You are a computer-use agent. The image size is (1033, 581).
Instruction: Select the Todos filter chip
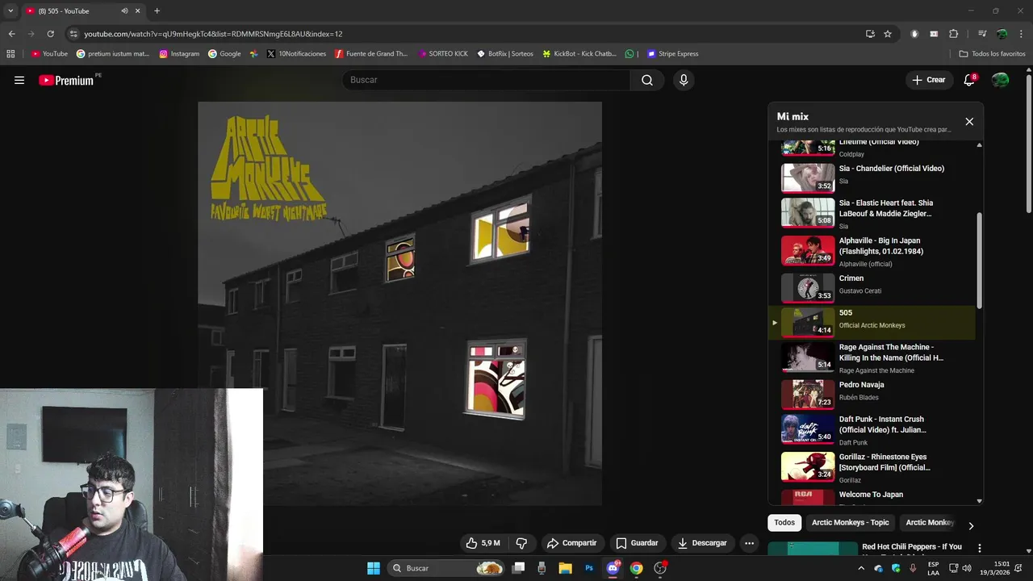pyautogui.click(x=784, y=523)
